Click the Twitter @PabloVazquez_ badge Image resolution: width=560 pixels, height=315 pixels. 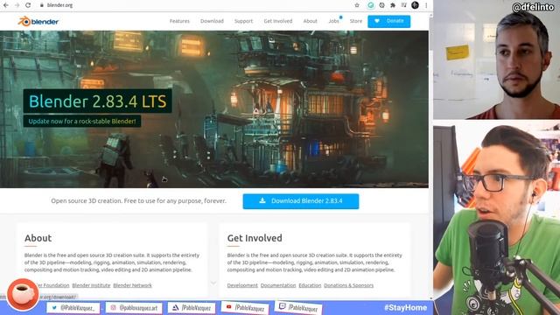(x=73, y=307)
